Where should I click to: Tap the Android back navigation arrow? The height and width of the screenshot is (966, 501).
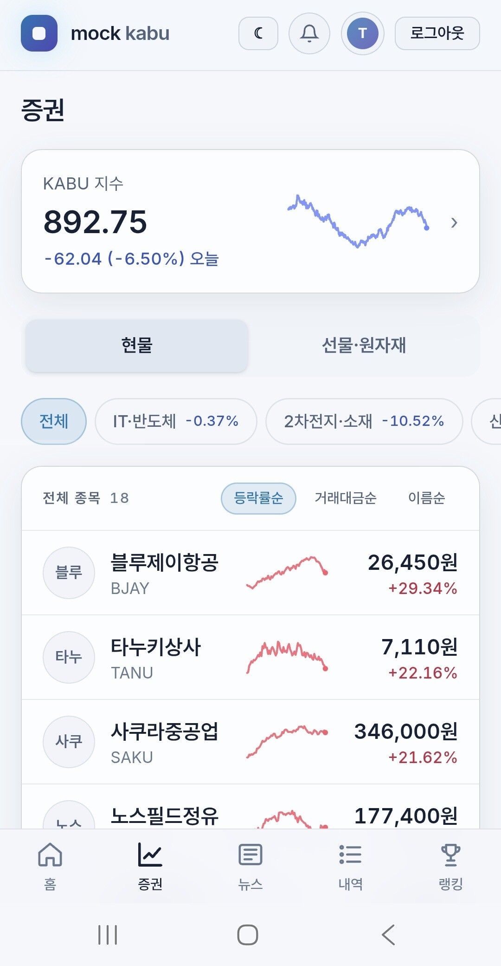[389, 934]
